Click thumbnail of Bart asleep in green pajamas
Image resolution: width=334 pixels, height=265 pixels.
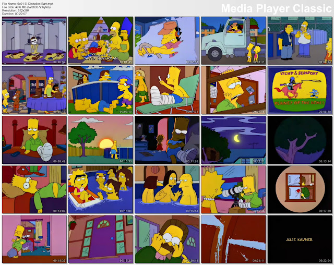point(34,189)
